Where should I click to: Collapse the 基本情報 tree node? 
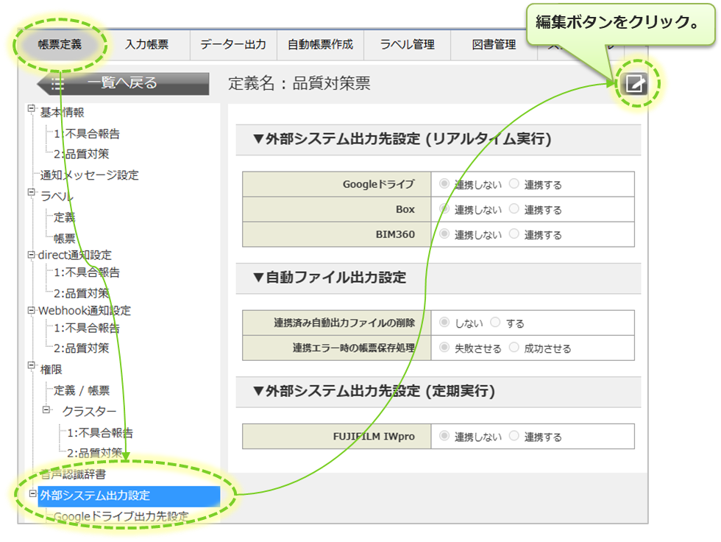tap(32, 109)
